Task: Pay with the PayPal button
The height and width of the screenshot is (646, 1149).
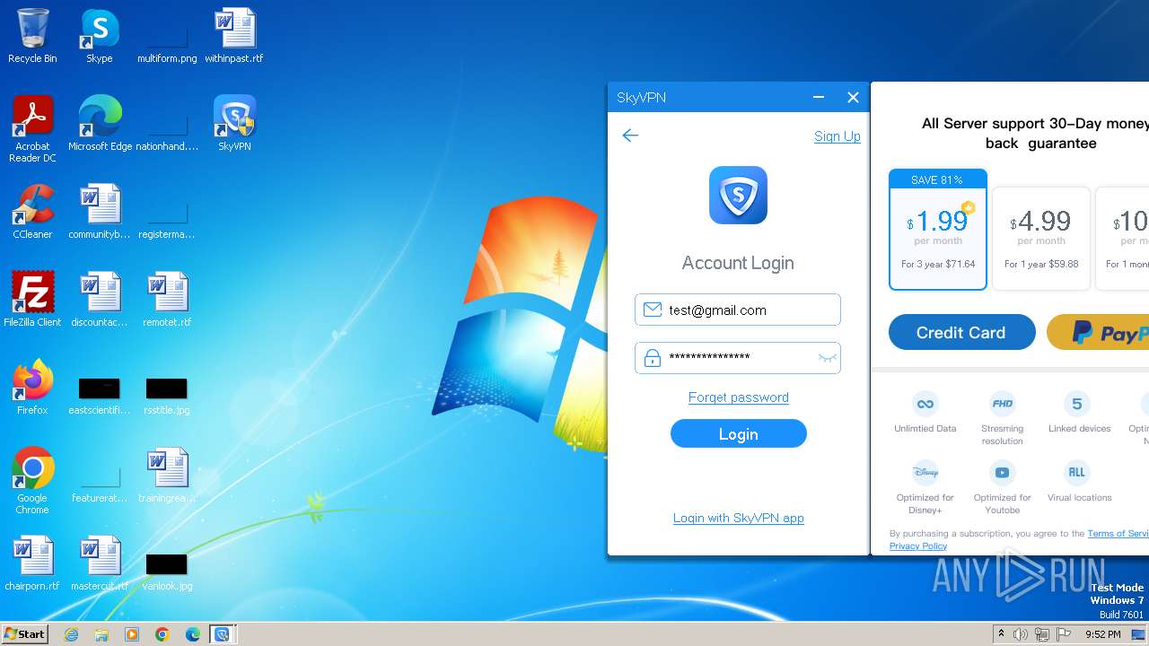Action: [1098, 332]
